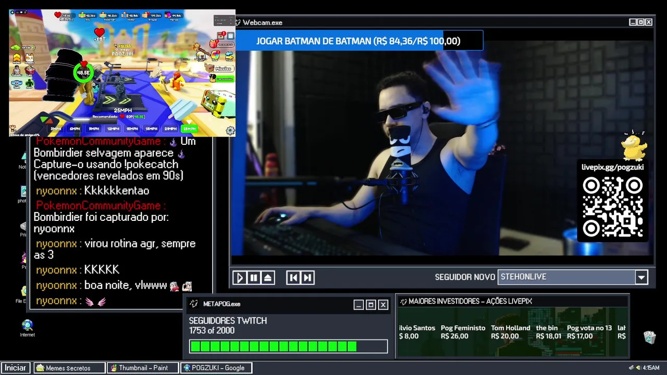Click Pog Feminista investor entry
This screenshot has height=375, width=667.
tap(463, 332)
